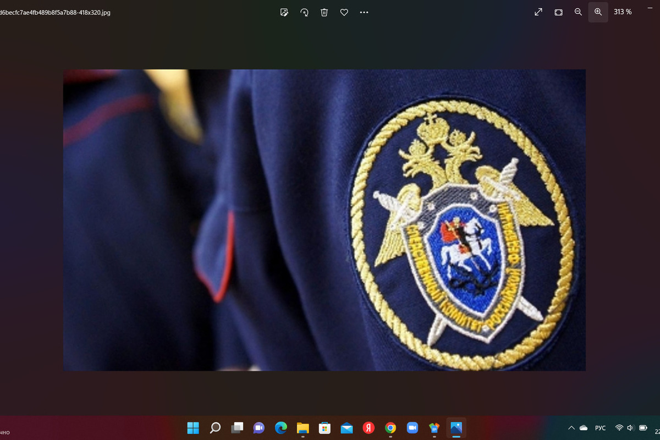The height and width of the screenshot is (440, 660).
Task: Click the speaker volume tray icon
Action: 630,428
